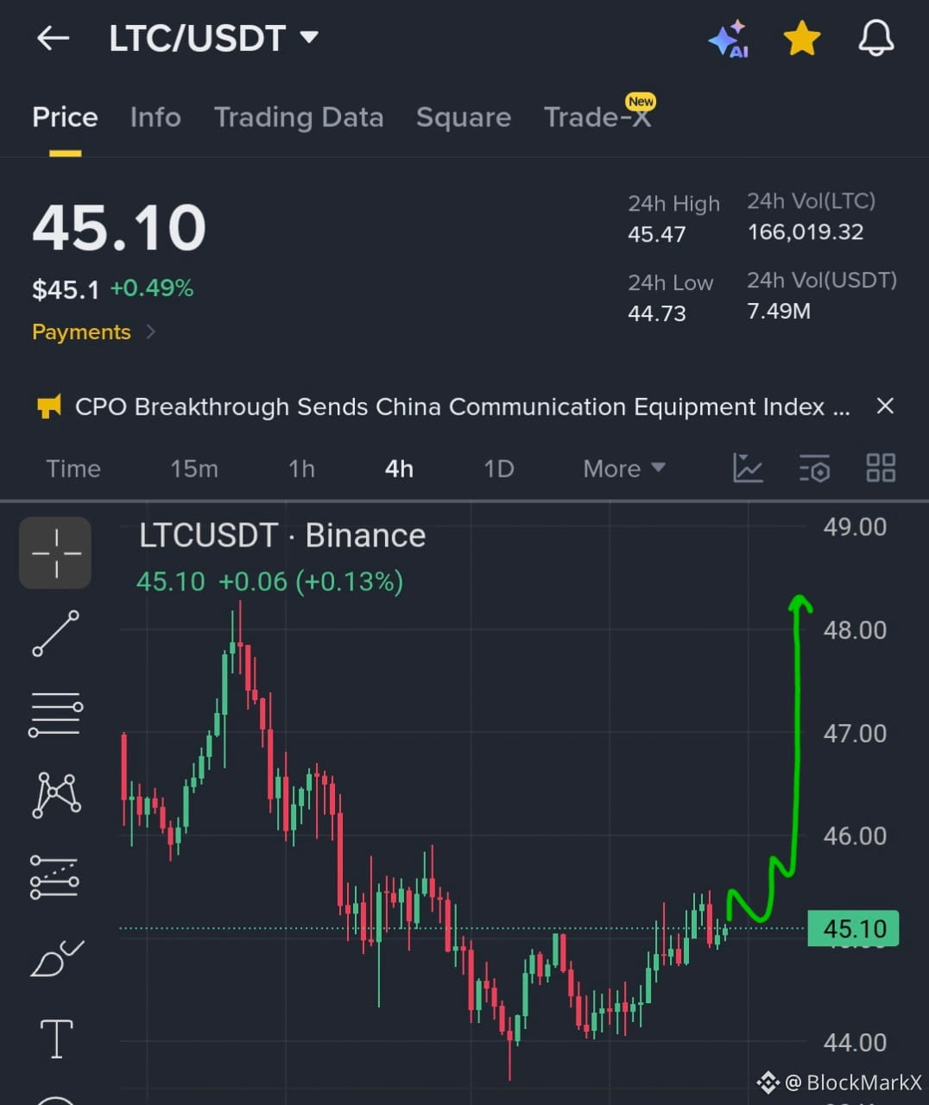
Task: Click the 44.00 price axis label
Action: (855, 1043)
